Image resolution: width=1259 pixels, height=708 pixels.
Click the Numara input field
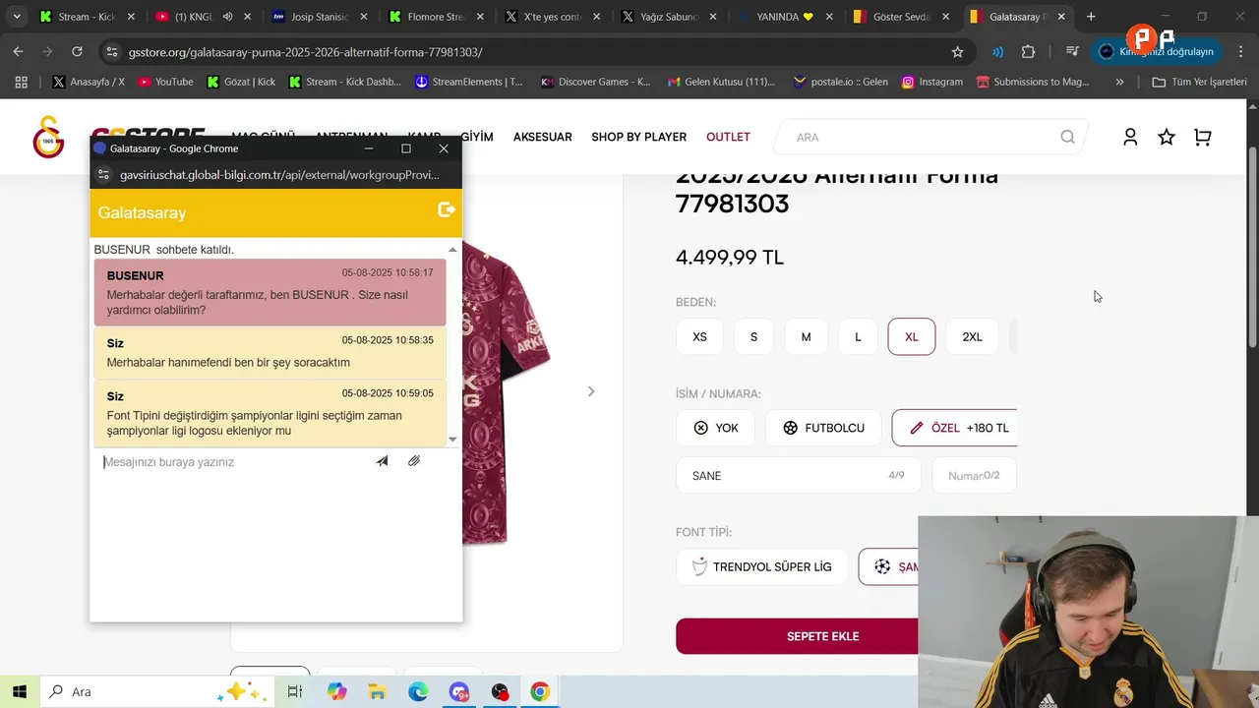pos(974,476)
